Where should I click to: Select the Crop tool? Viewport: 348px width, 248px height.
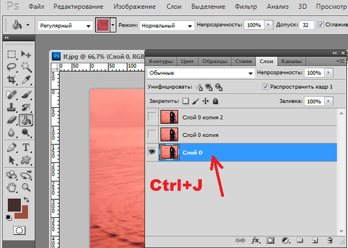(x=12, y=79)
